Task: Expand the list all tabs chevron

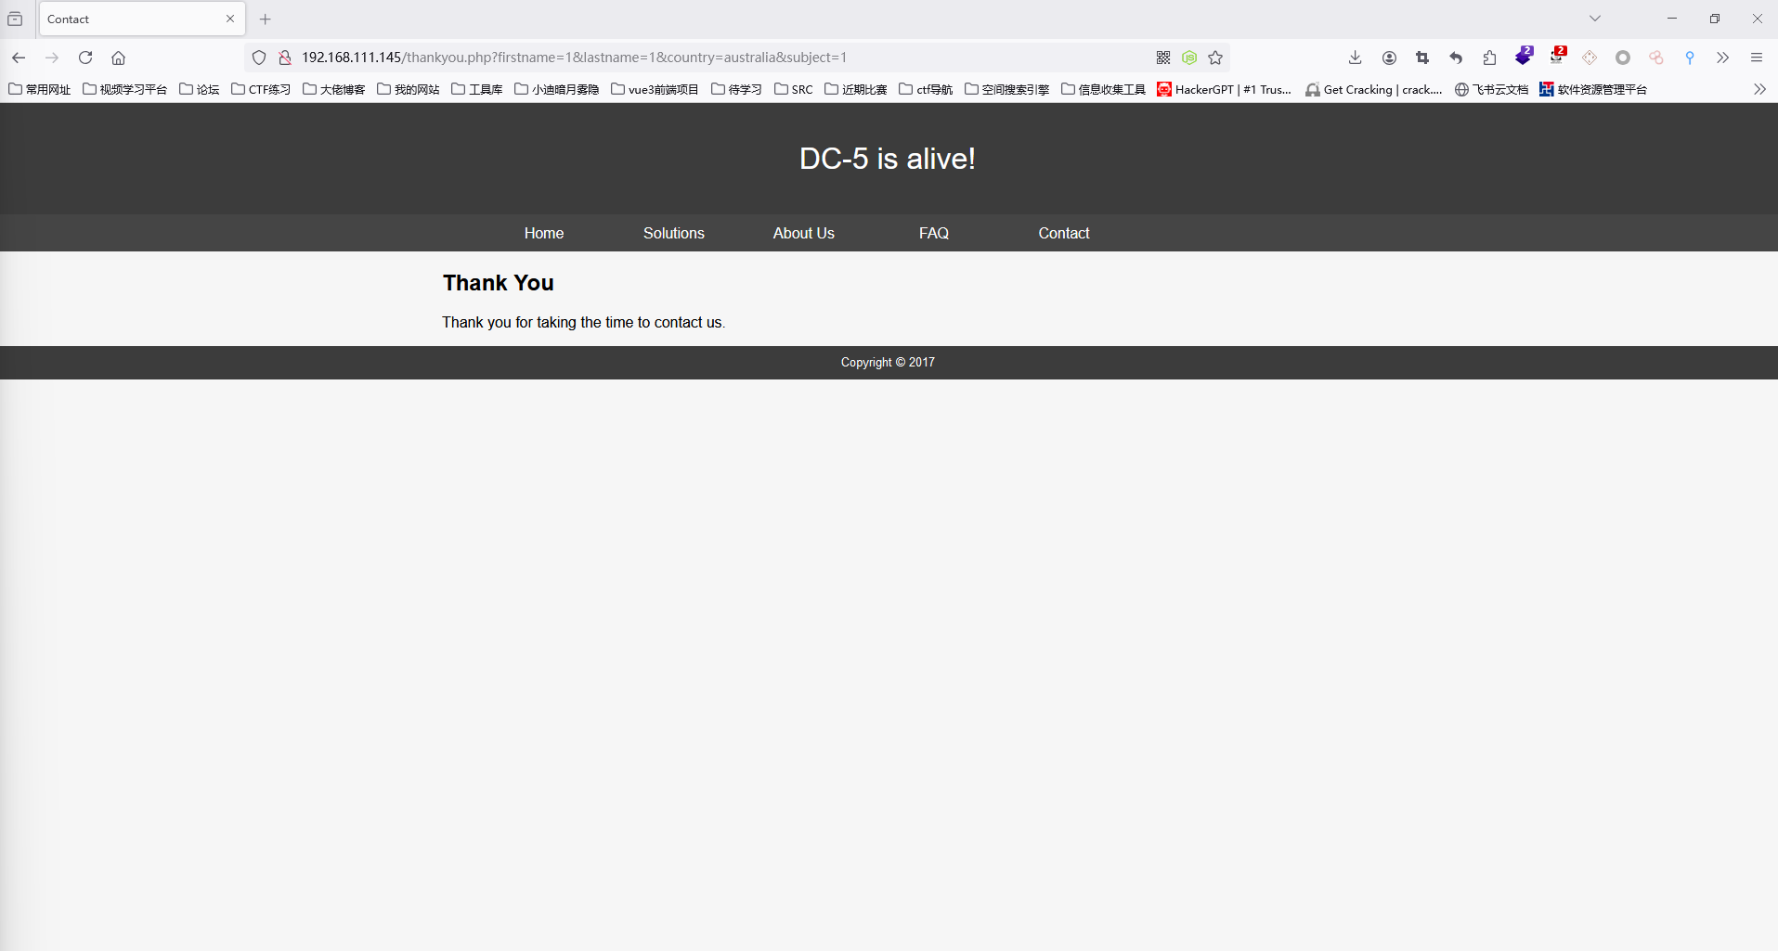Action: pyautogui.click(x=1594, y=19)
